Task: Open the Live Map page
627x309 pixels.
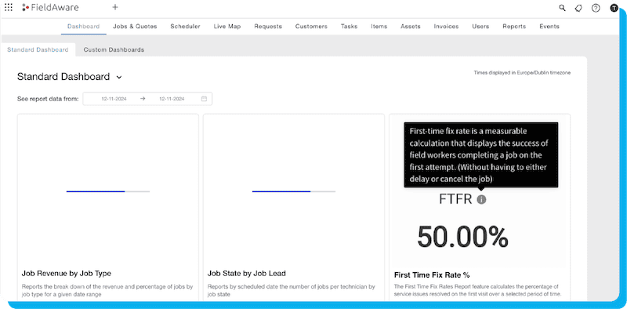Action: (x=227, y=27)
